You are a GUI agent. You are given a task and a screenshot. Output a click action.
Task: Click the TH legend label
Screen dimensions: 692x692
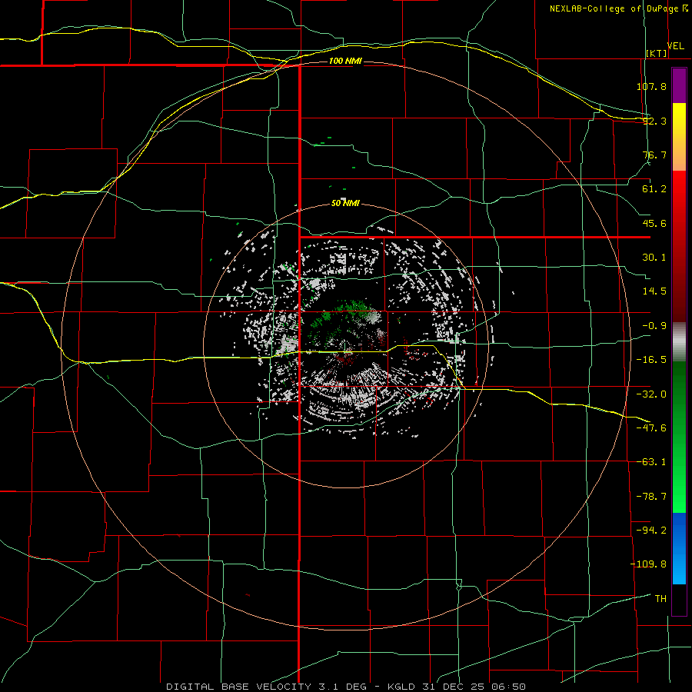point(660,599)
